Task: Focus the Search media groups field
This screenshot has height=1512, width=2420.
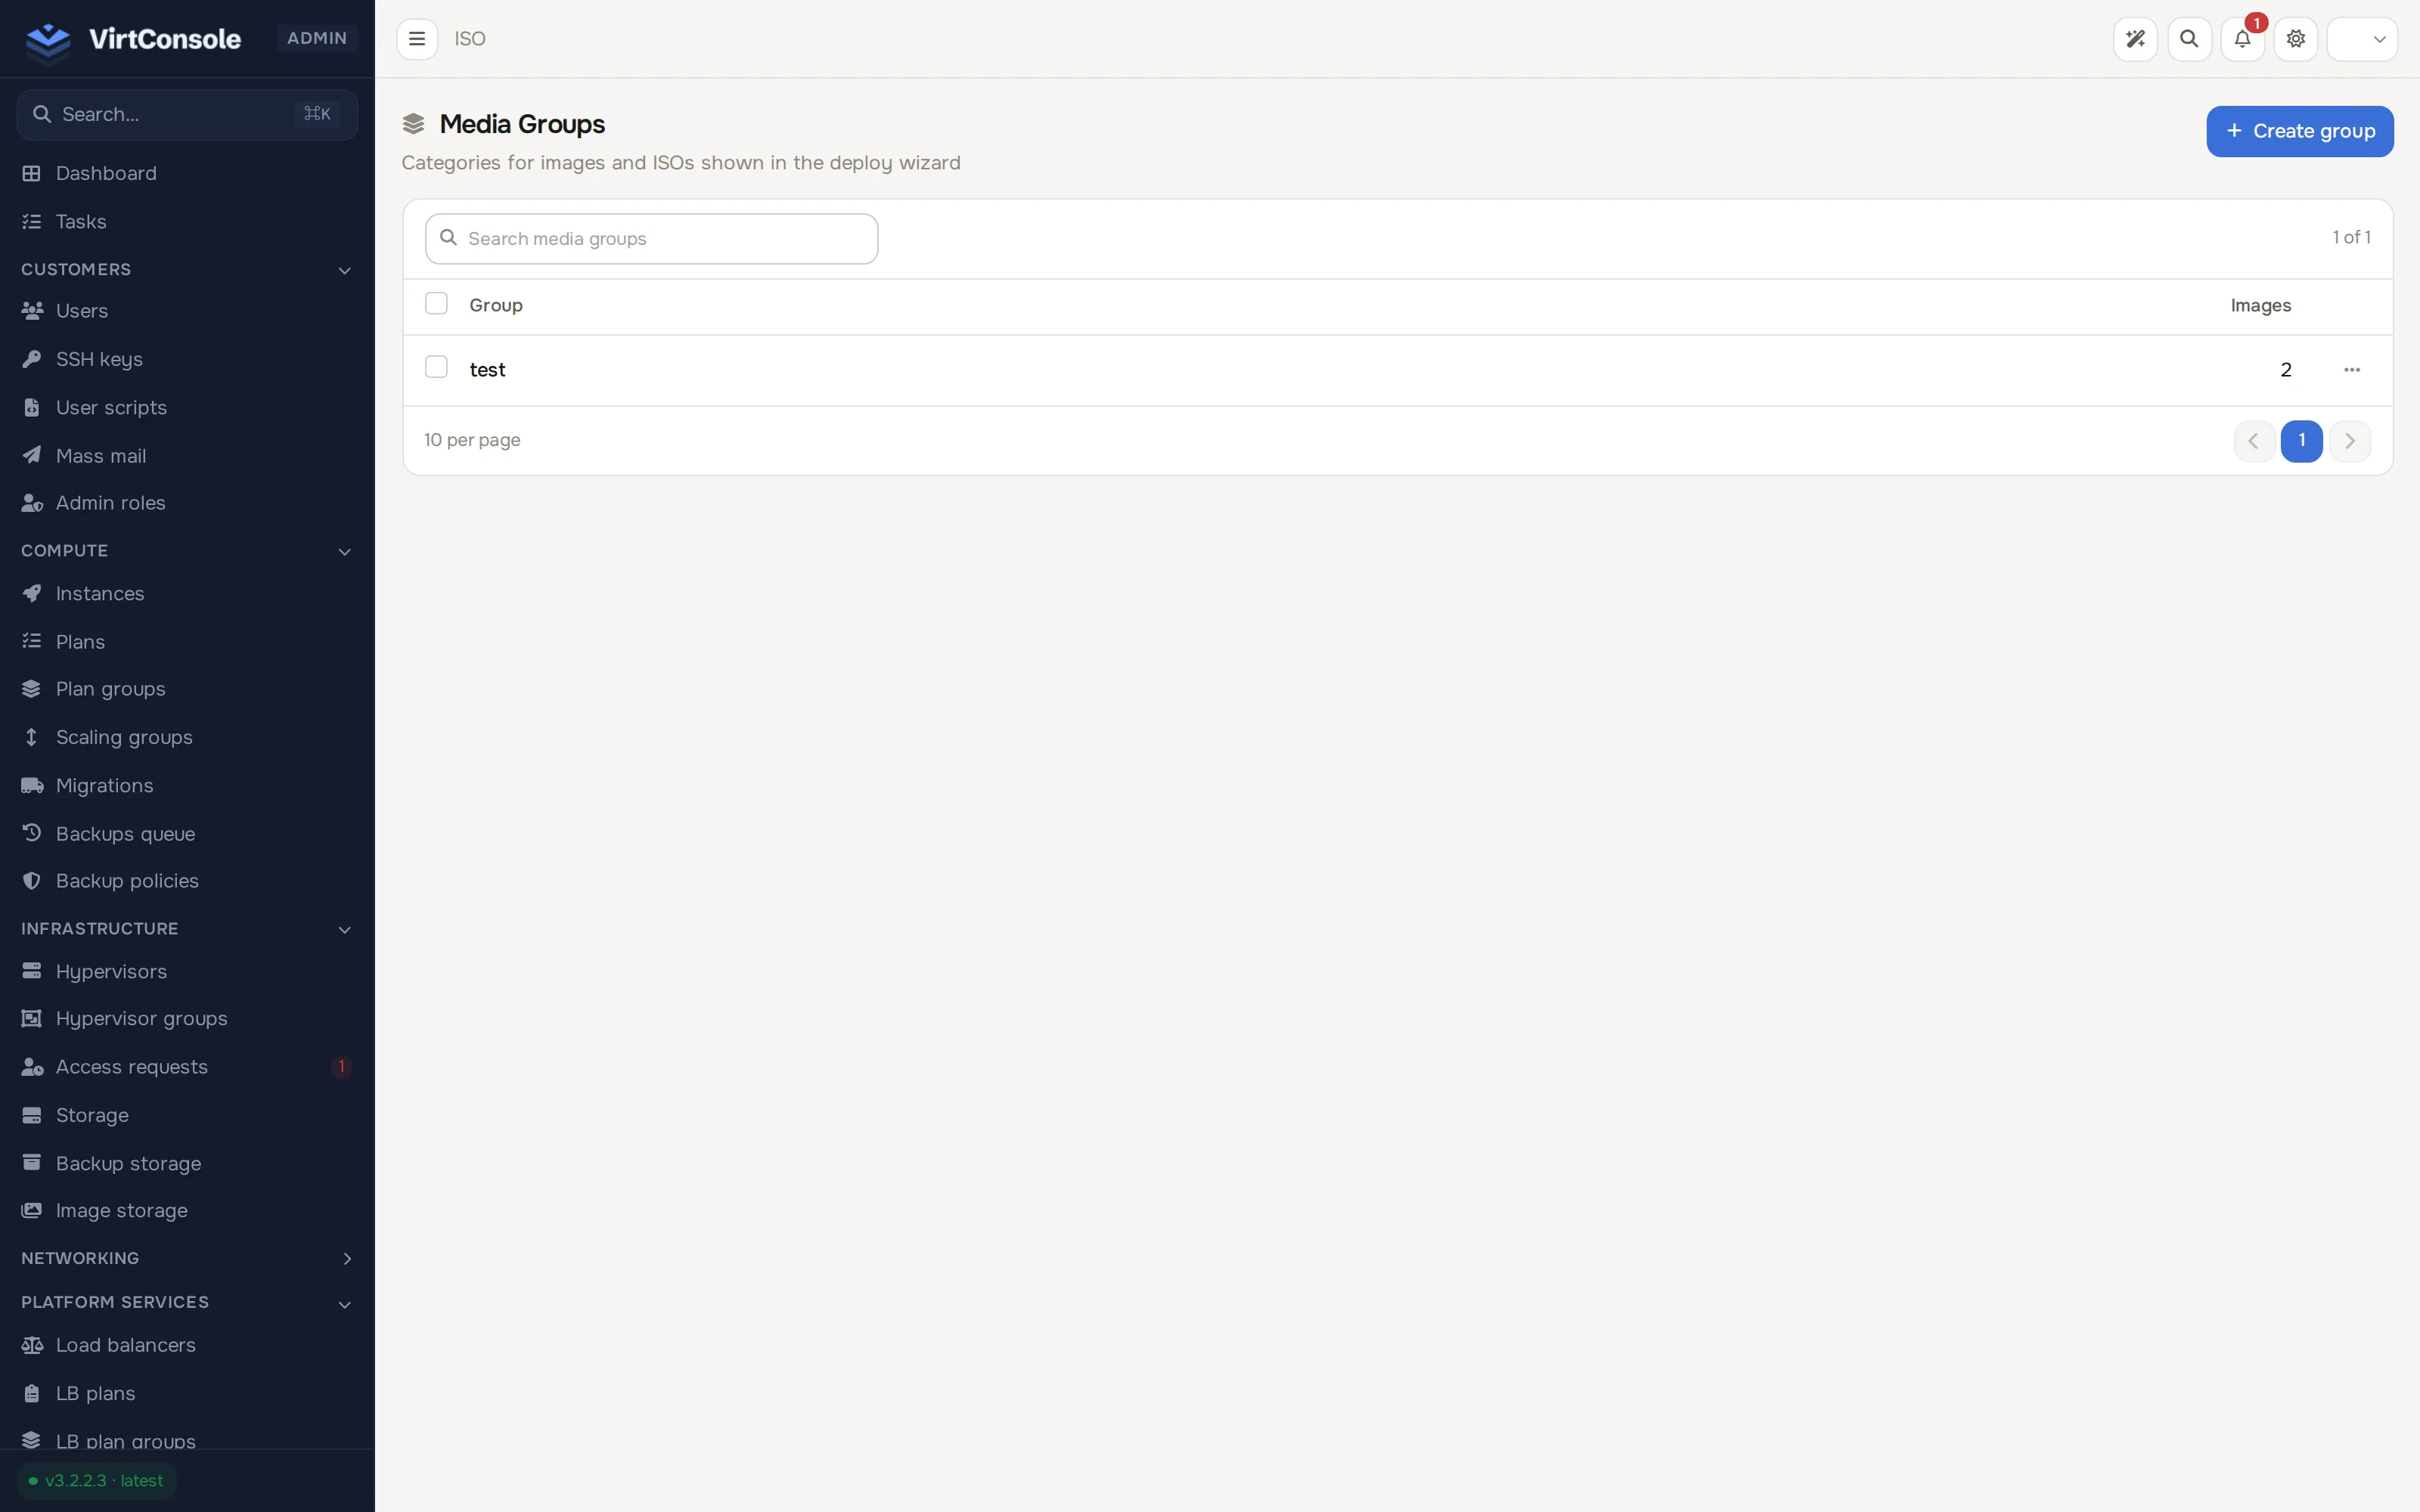Action: pyautogui.click(x=651, y=239)
